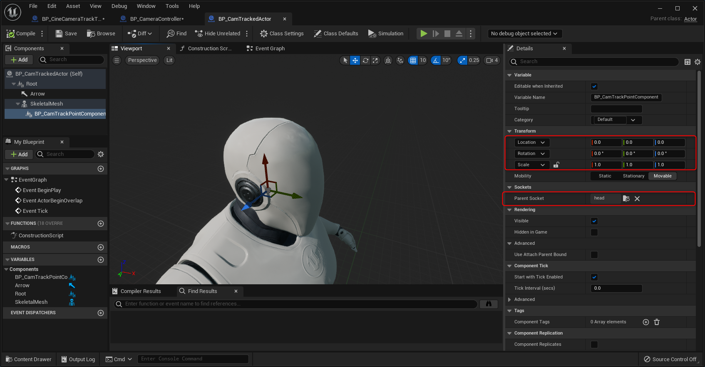Browse for Parent Socket
This screenshot has width=705, height=367.
tap(626, 199)
